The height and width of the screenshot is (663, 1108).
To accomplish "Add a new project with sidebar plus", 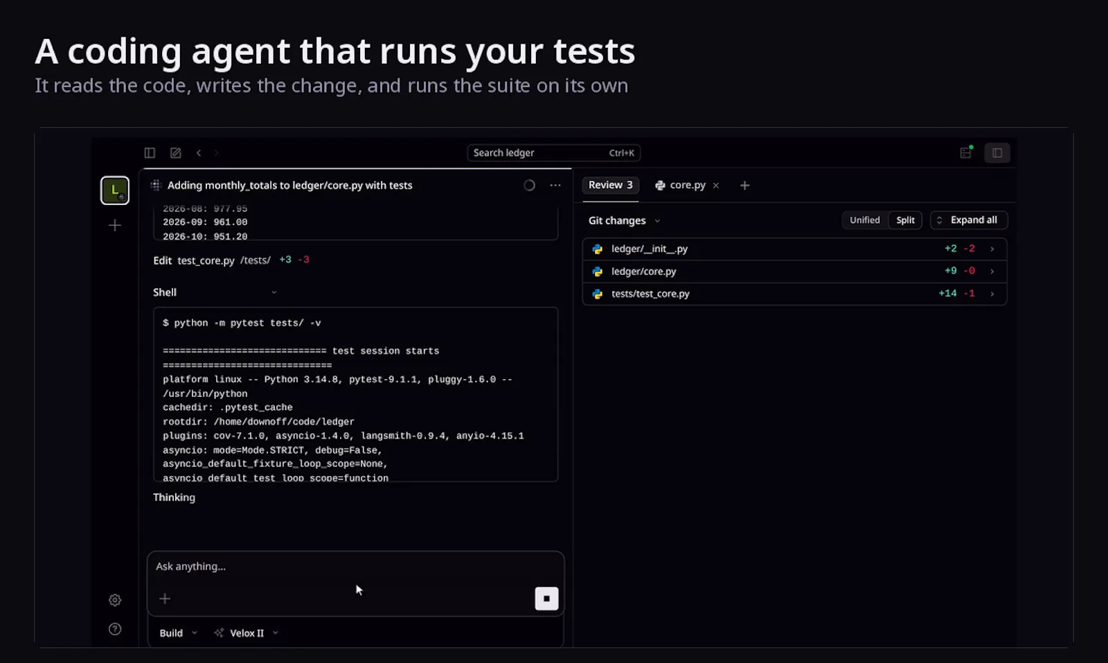I will coord(115,225).
